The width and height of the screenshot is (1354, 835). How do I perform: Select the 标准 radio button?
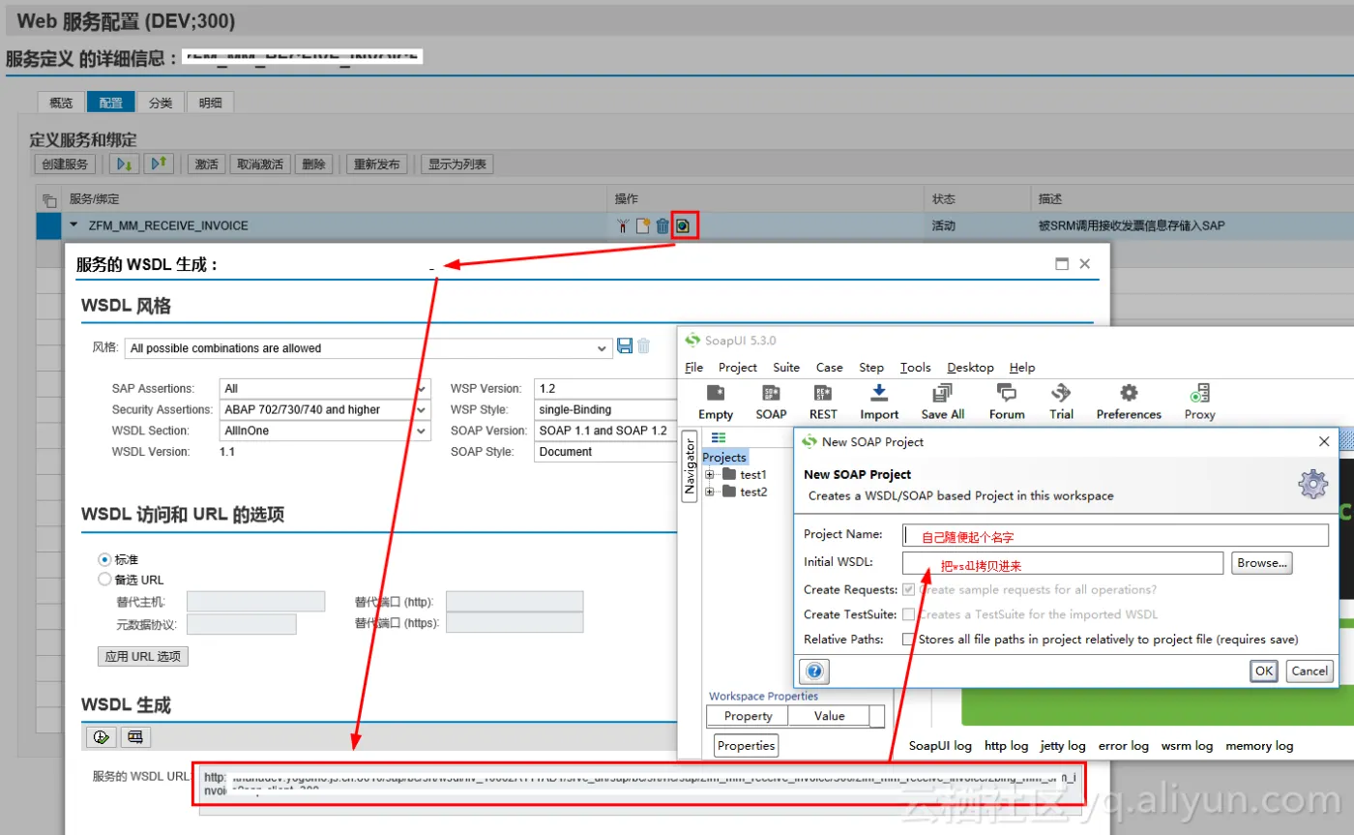click(x=104, y=559)
